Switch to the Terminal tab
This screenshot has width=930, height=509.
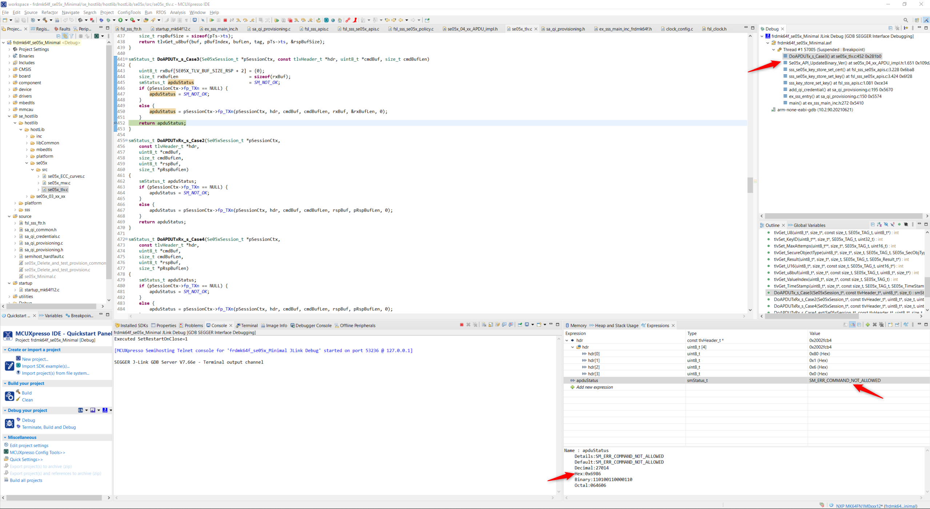(x=249, y=325)
